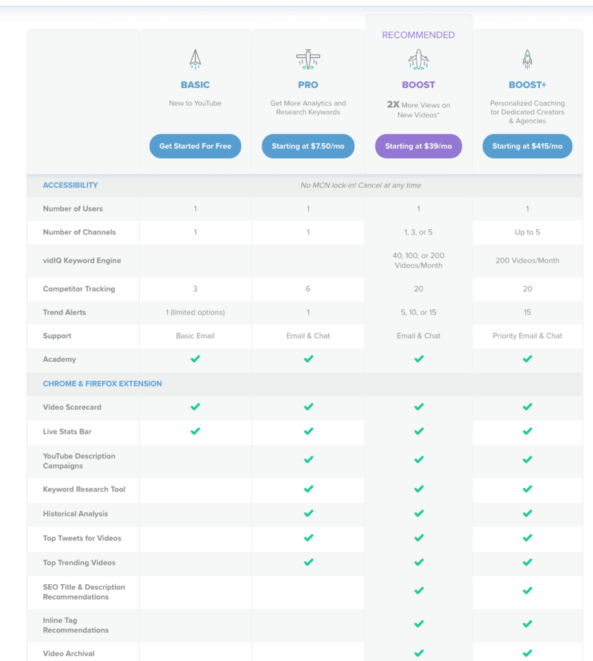Click the BOOST+ plan title
Screen dimensions: 593x661
click(x=527, y=85)
